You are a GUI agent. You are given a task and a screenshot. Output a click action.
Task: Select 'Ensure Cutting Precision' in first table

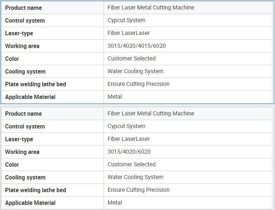click(138, 84)
